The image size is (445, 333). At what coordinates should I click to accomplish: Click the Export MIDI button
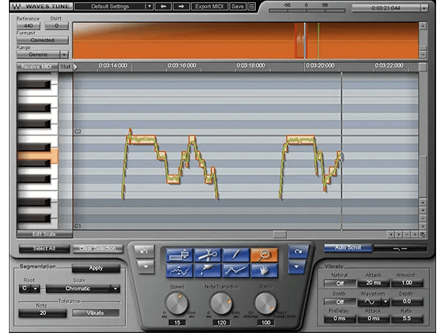tap(209, 6)
